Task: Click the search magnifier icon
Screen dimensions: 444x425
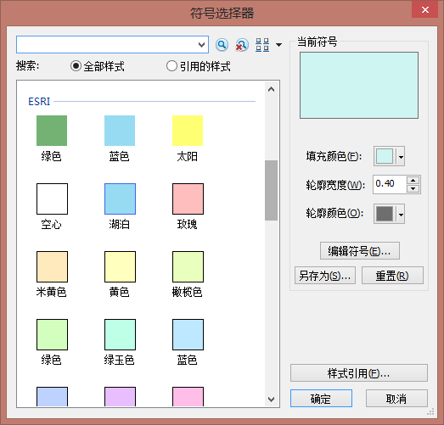Action: [222, 45]
